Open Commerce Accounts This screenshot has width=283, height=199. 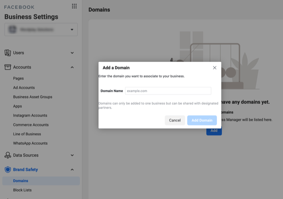(x=31, y=125)
